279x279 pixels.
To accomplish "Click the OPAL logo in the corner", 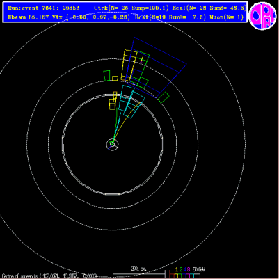I will 262,15.
